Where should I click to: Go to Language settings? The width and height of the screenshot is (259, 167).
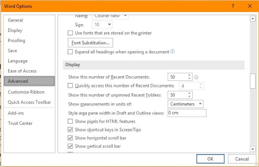(x=29, y=61)
